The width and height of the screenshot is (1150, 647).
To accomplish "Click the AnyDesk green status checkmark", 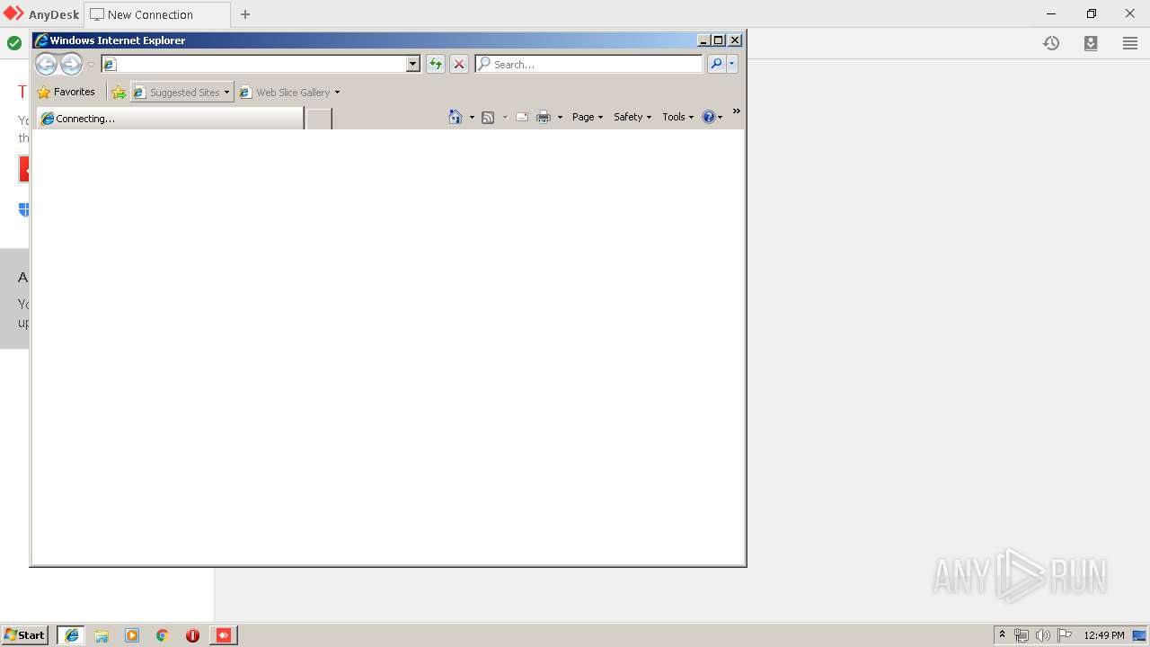I will coord(14,43).
